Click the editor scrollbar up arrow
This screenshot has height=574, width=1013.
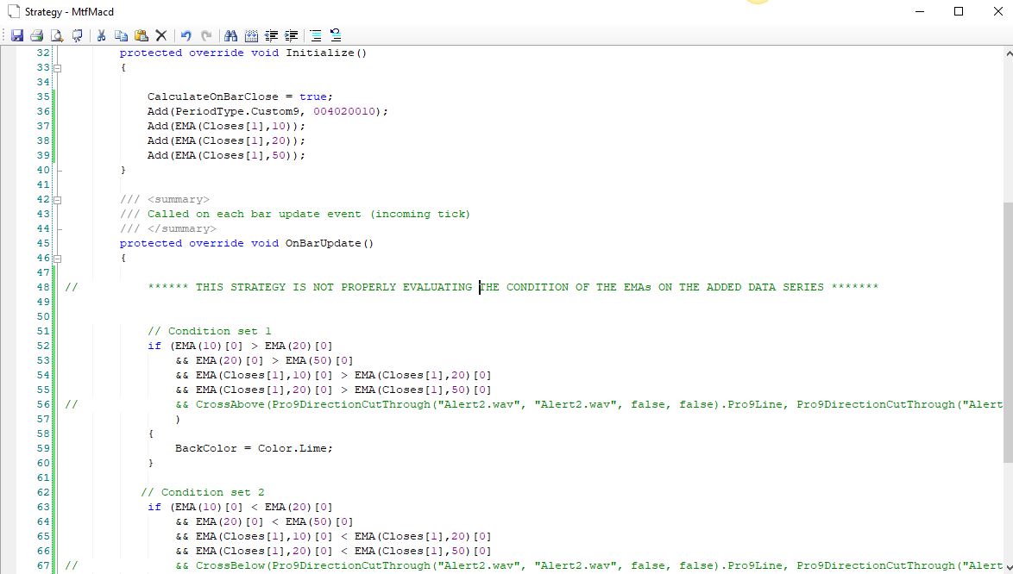(1008, 52)
